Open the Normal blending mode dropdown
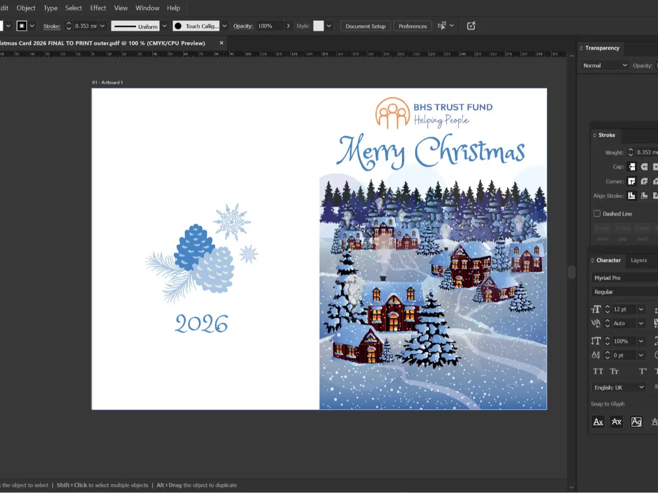 (605, 65)
